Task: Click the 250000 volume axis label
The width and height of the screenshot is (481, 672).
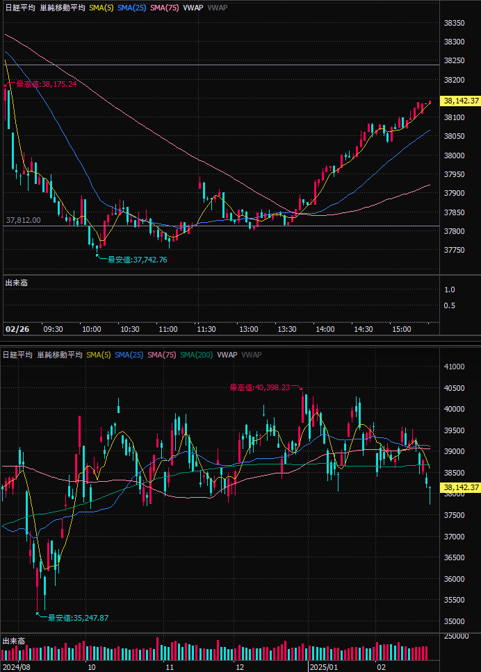Action: [x=456, y=637]
